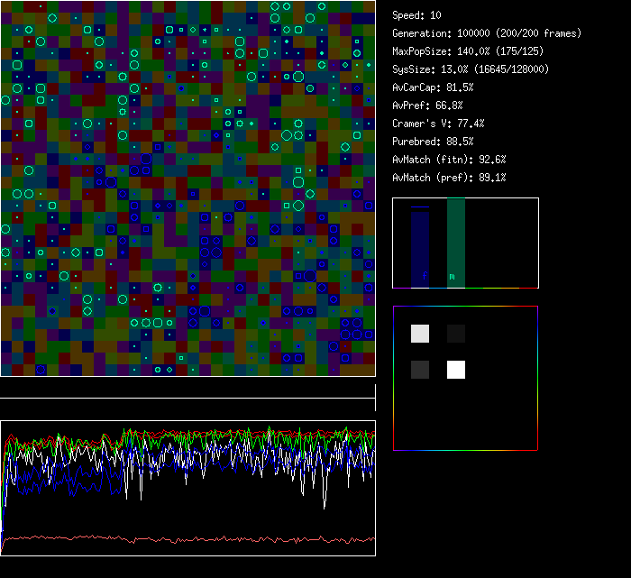Click the bright white matrix square
The image size is (631, 578).
(456, 370)
